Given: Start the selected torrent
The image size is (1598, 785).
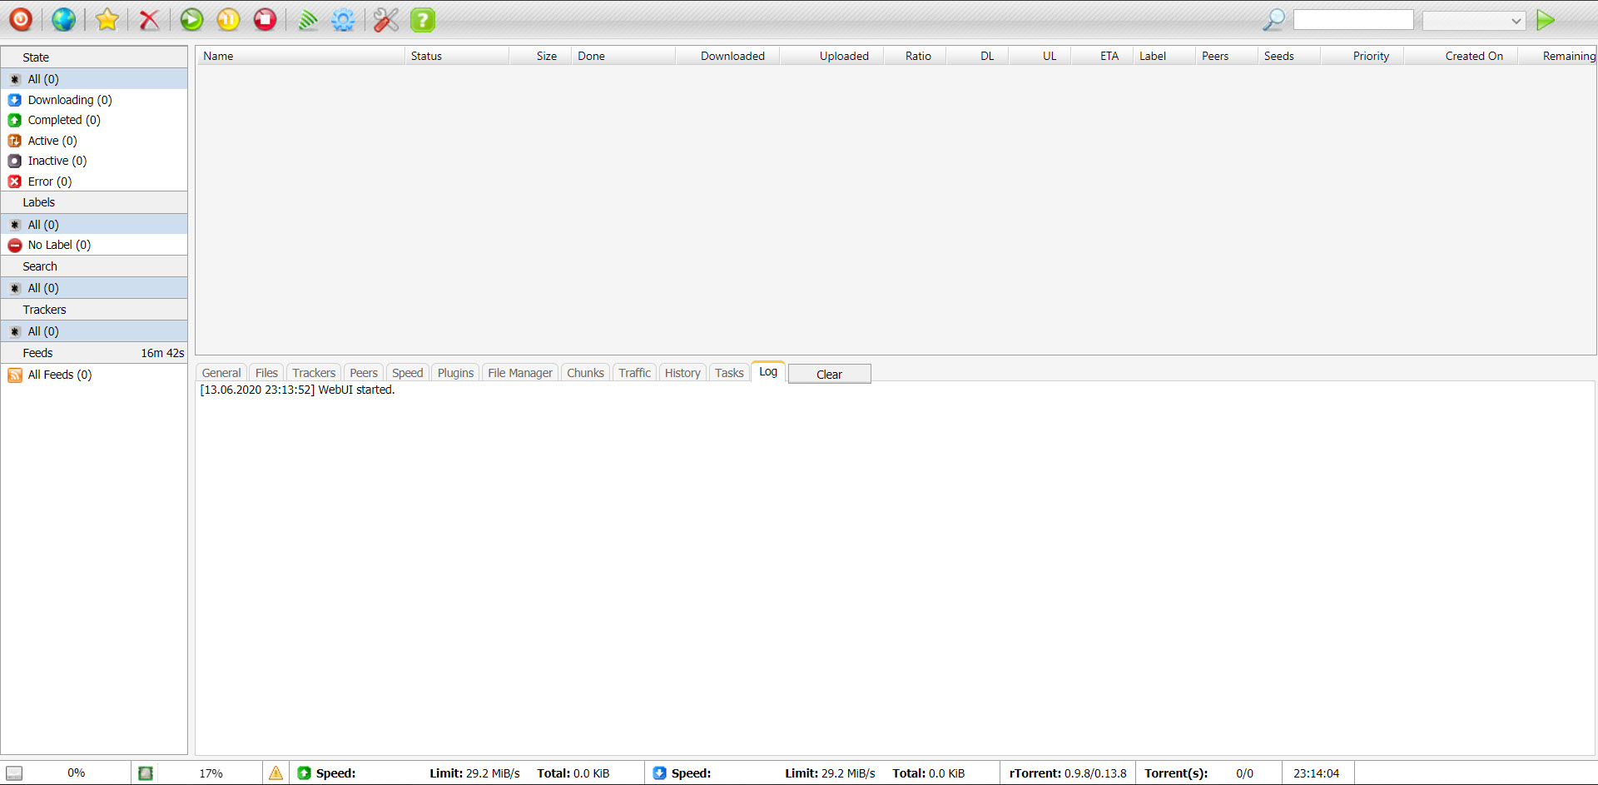Looking at the screenshot, I should coord(191,19).
